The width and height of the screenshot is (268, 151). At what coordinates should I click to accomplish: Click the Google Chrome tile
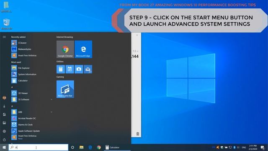pyautogui.click(x=65, y=49)
